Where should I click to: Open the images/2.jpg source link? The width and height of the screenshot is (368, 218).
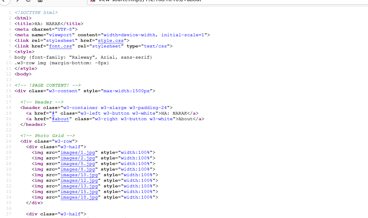pyautogui.click(x=78, y=158)
